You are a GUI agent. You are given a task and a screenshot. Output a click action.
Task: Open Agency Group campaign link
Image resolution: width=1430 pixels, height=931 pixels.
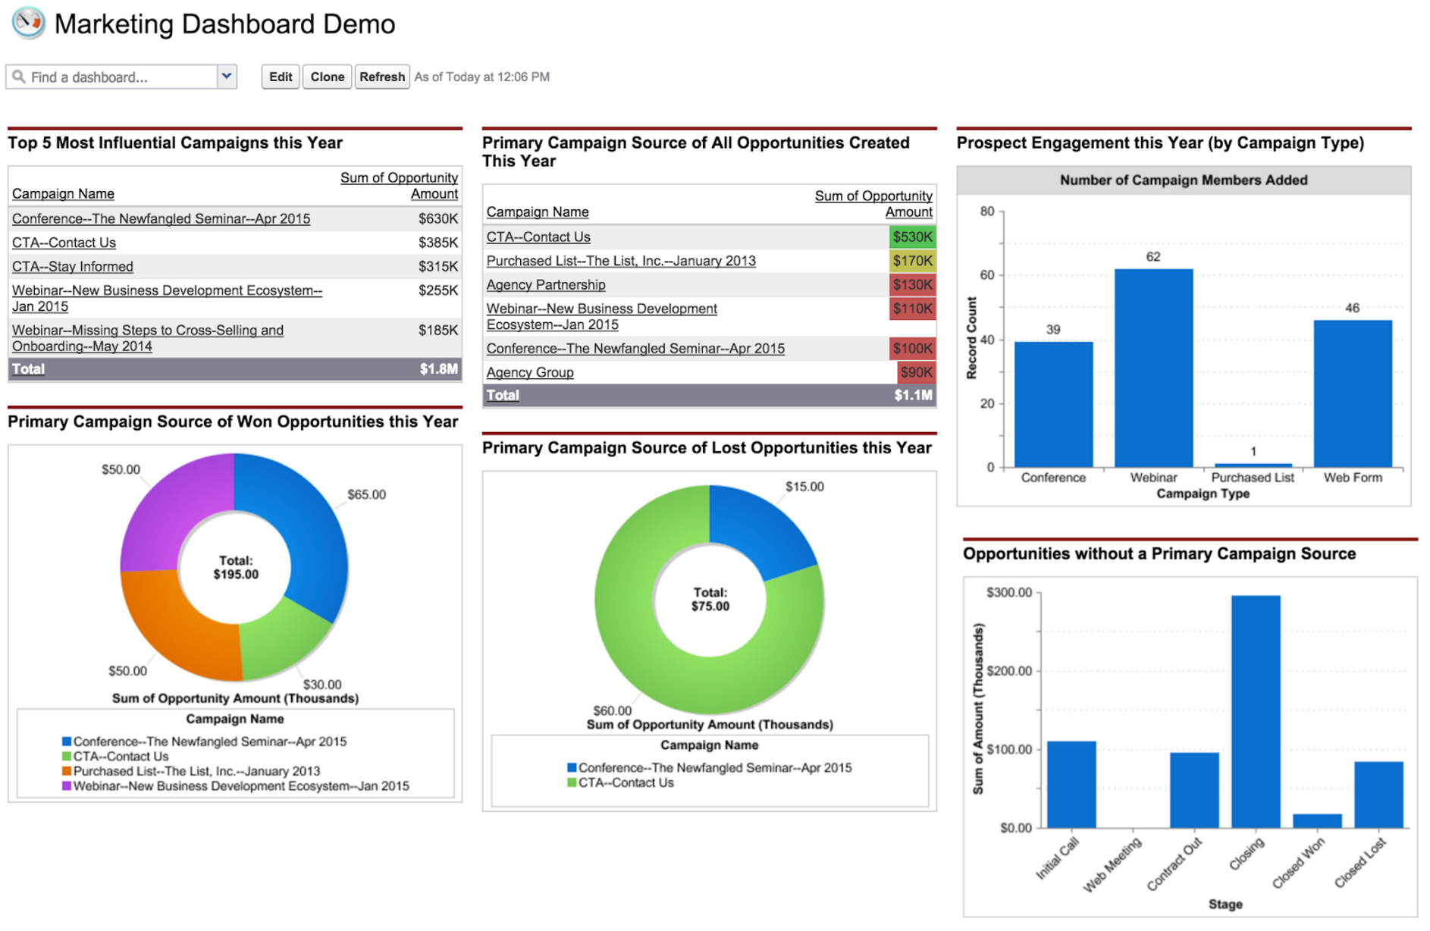(529, 372)
